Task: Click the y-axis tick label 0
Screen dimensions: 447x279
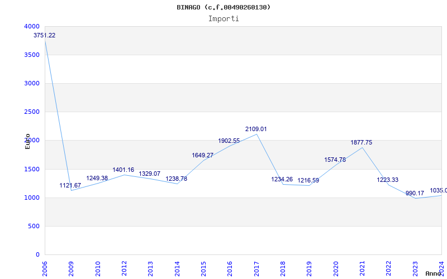Action: tap(38, 255)
